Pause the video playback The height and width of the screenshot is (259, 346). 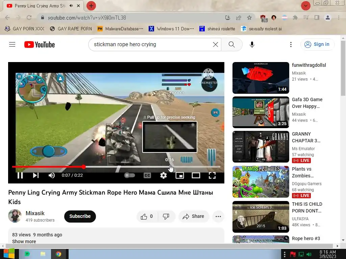pos(20,175)
